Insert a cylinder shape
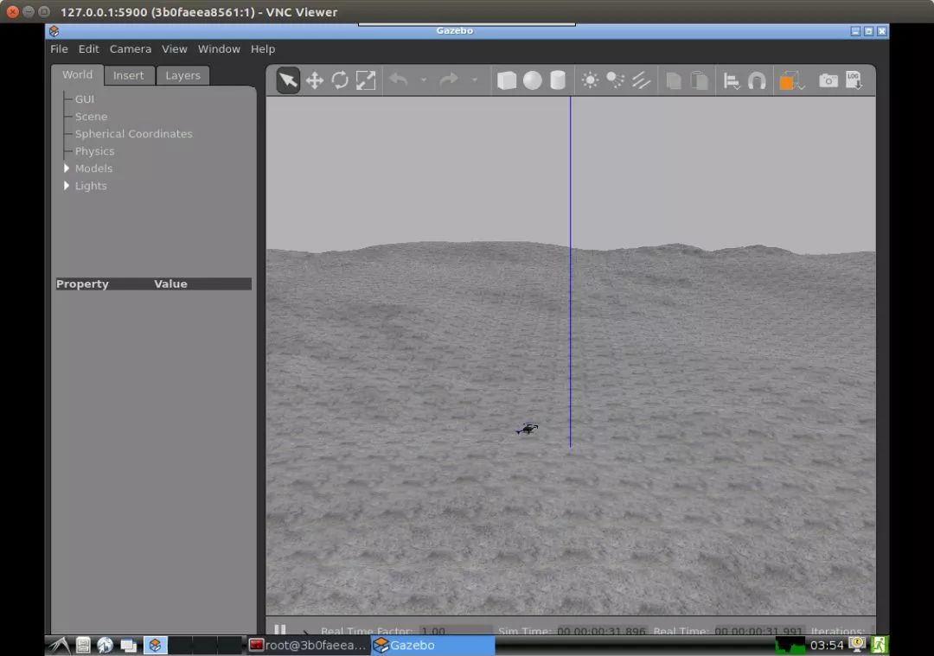The height and width of the screenshot is (656, 934). 558,80
